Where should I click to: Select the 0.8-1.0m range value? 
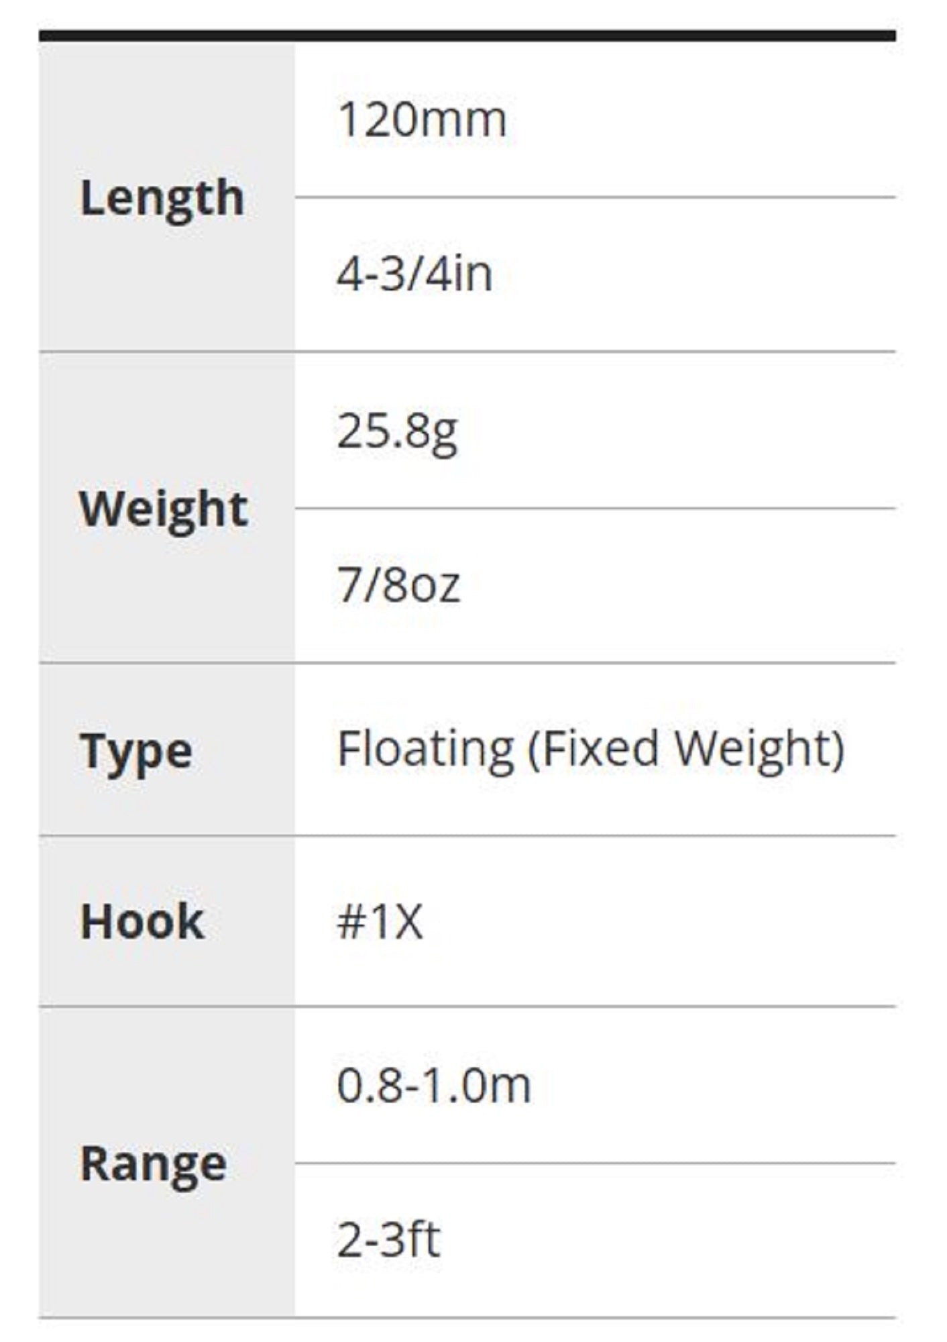(434, 1086)
